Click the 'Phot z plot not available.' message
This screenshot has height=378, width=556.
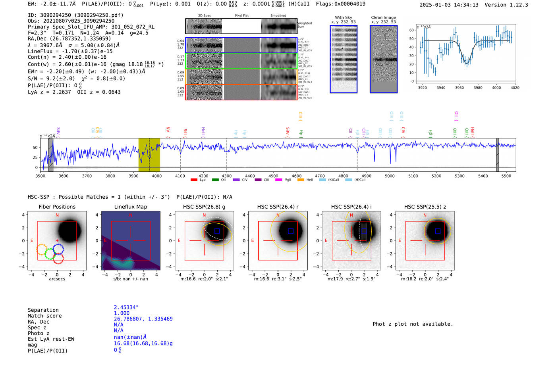tap(413, 324)
